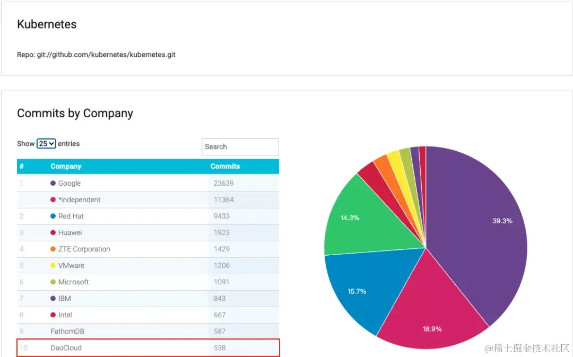
Task: Click the Search input field
Action: [240, 146]
